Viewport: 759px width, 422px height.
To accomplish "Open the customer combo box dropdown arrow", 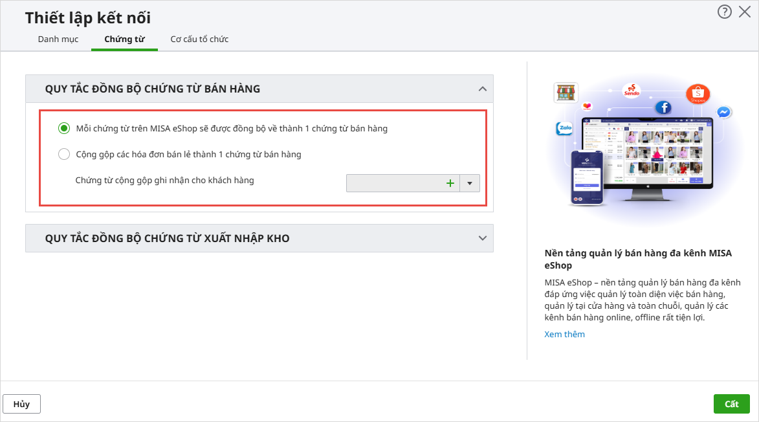I will [470, 183].
